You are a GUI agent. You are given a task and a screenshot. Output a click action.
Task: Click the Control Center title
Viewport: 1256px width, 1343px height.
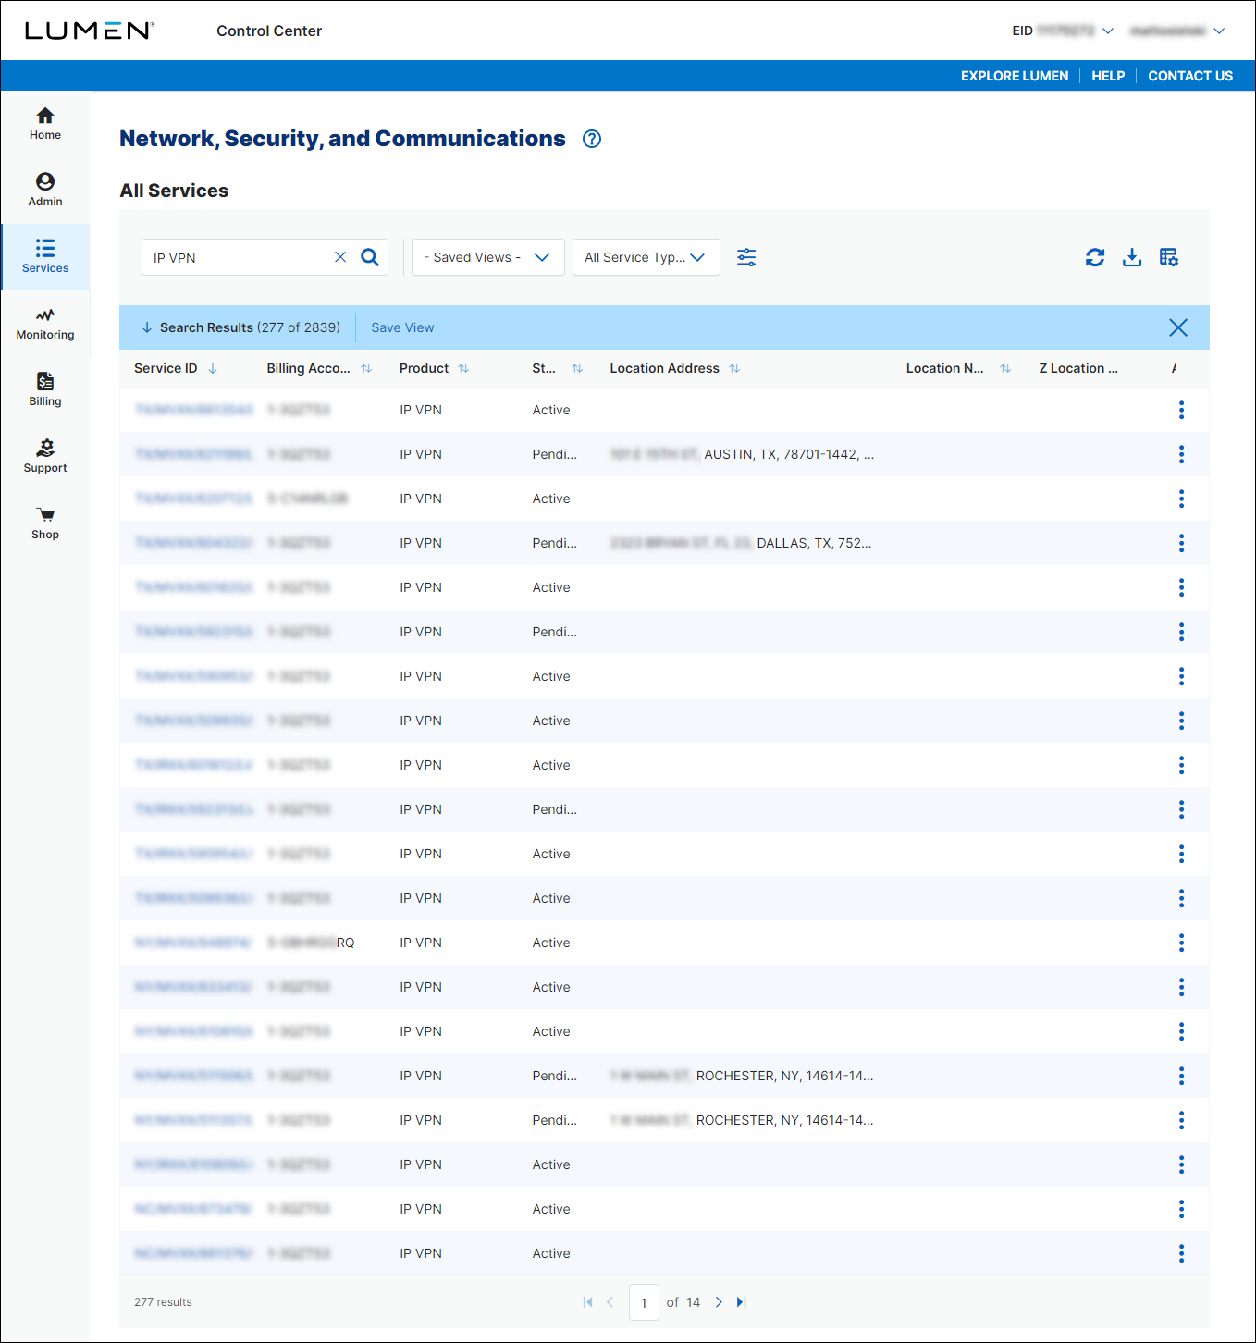pos(269,31)
